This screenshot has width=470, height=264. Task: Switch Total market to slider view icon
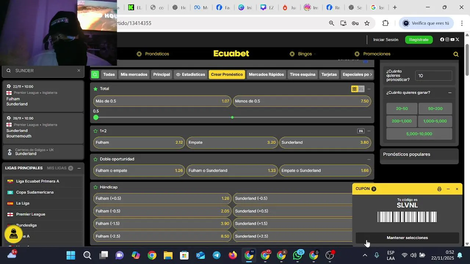(361, 89)
